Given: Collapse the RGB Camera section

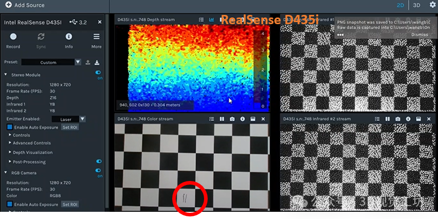Looking at the screenshot, I should (x=6, y=173).
